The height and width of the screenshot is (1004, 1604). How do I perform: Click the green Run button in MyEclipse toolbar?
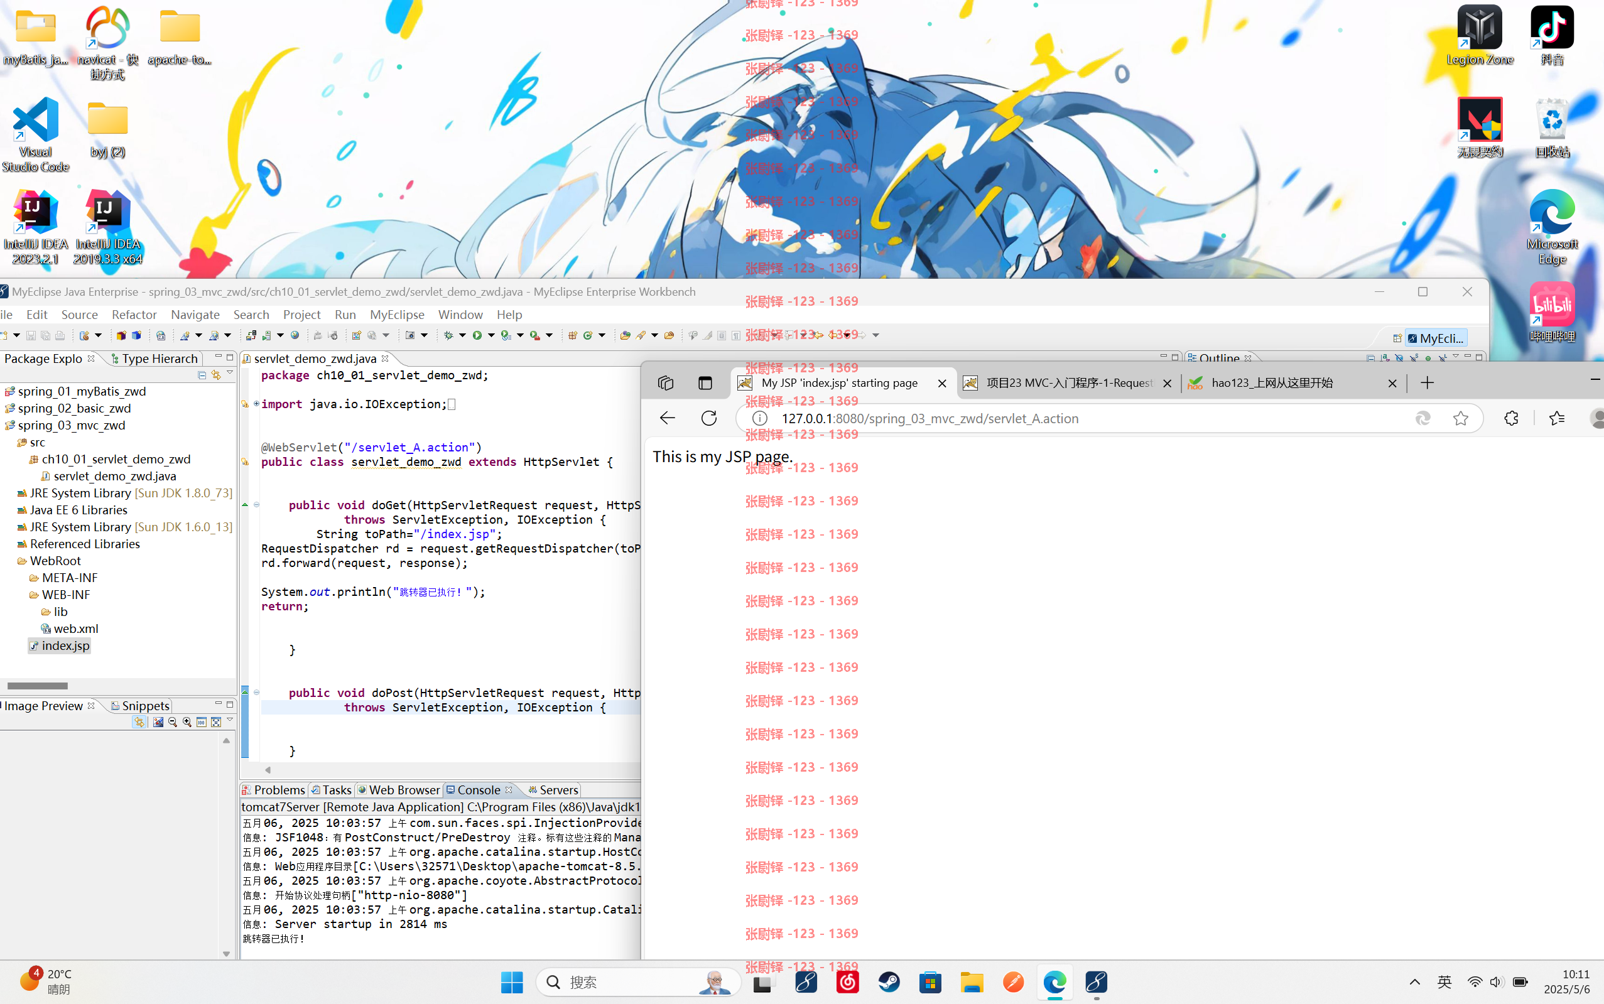coord(477,335)
